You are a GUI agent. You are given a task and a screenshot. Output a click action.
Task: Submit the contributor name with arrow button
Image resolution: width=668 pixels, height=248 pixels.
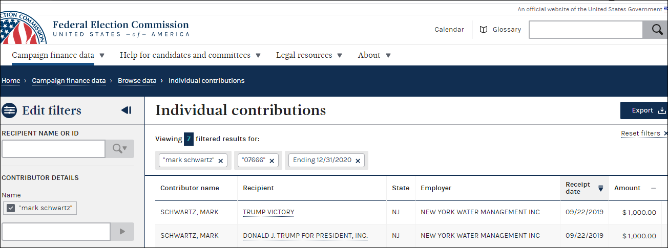[122, 232]
